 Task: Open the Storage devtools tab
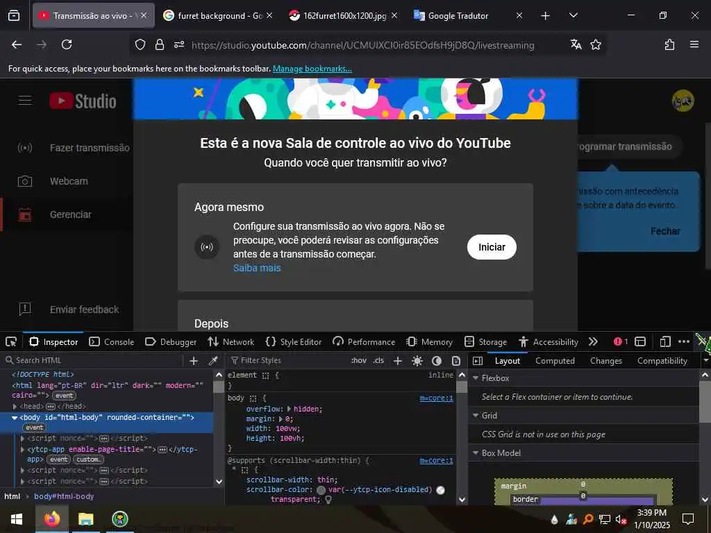coord(485,342)
